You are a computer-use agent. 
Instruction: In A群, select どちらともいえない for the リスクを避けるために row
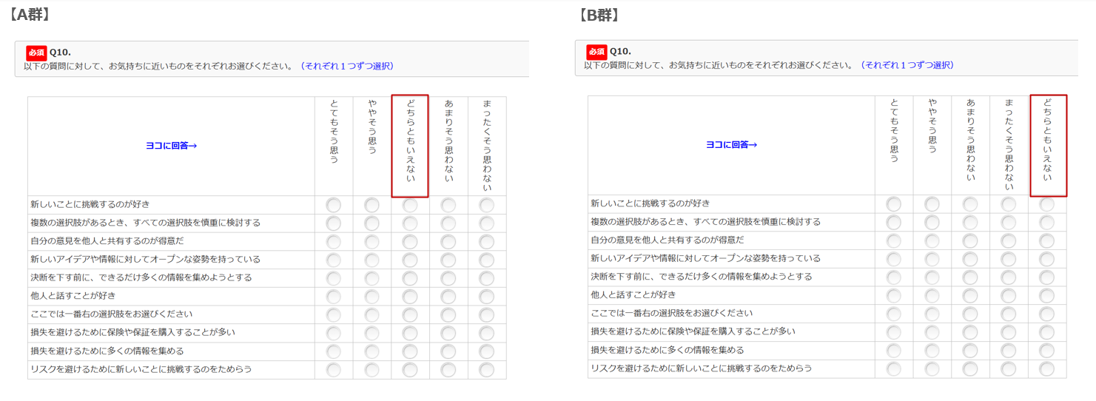coord(410,369)
